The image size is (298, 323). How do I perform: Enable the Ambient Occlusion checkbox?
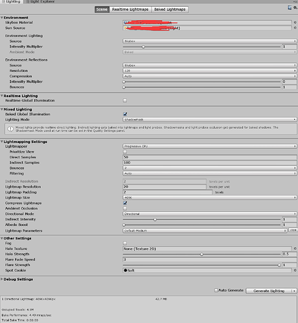(x=125, y=208)
